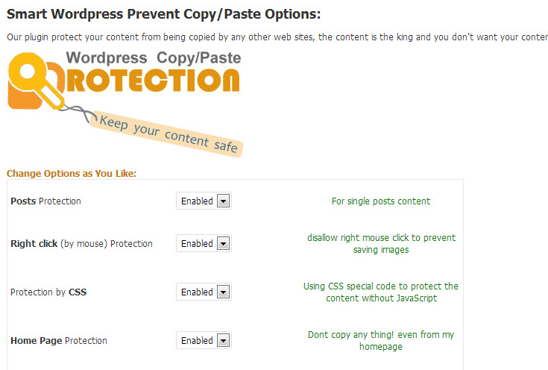Click the 'Posts Protection' label
Screen dimensions: 548x370
pyautogui.click(x=45, y=201)
